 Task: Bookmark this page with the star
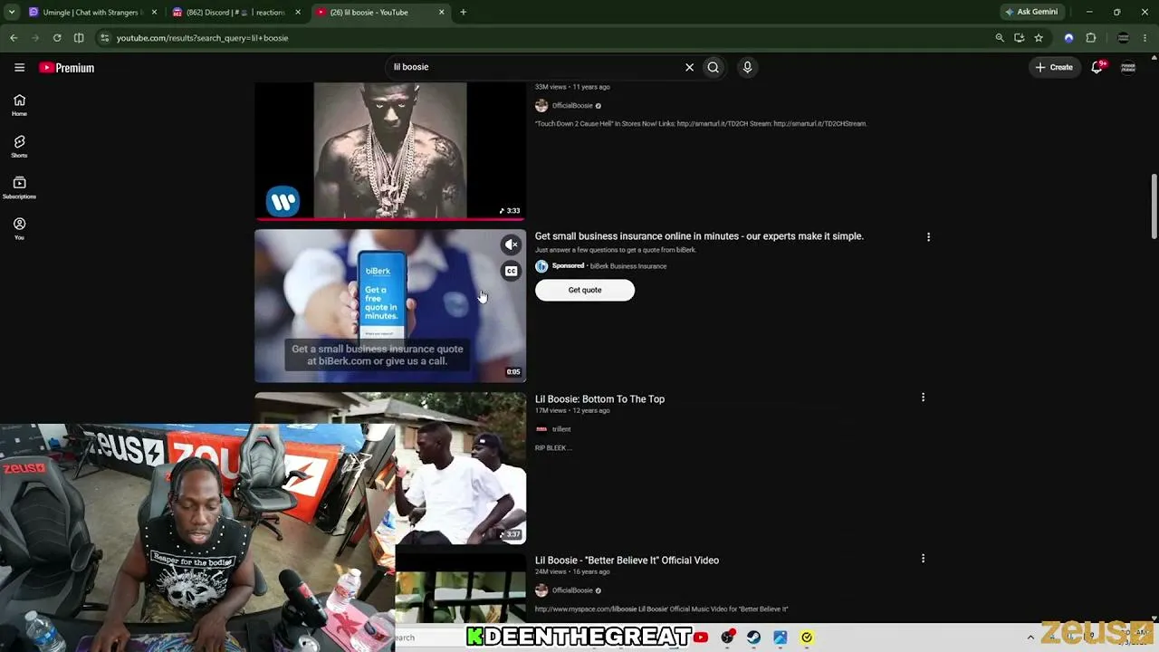click(1039, 38)
